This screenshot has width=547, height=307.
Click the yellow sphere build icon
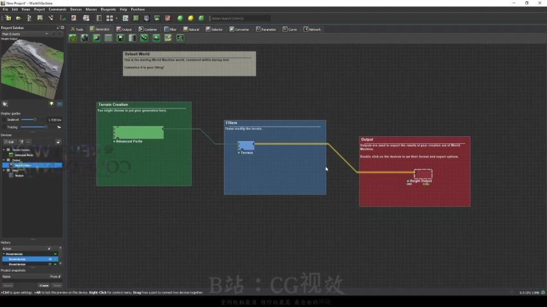191,18
